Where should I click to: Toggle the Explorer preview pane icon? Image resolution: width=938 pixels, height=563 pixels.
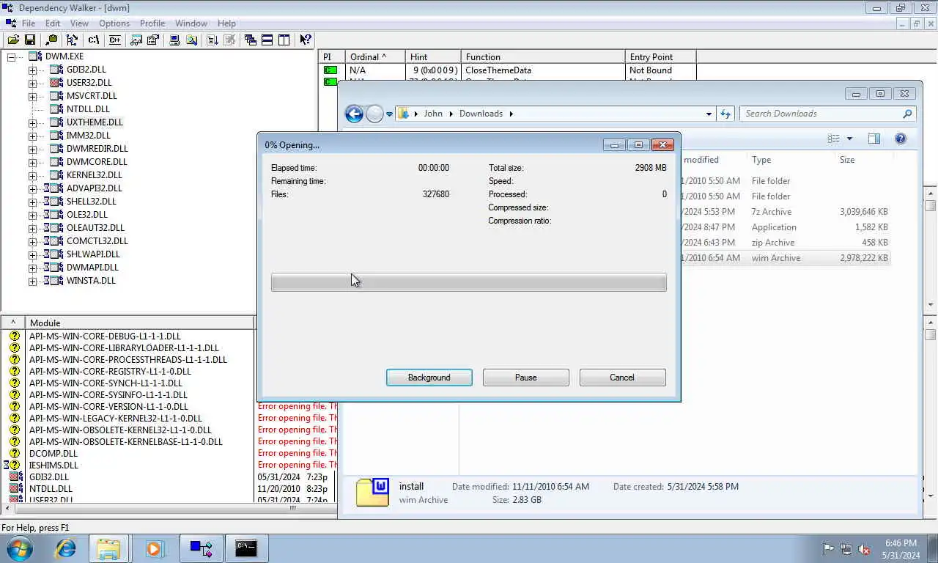(874, 139)
